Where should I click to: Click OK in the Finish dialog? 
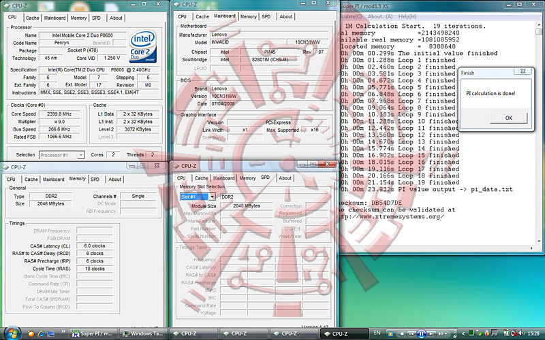click(508, 118)
